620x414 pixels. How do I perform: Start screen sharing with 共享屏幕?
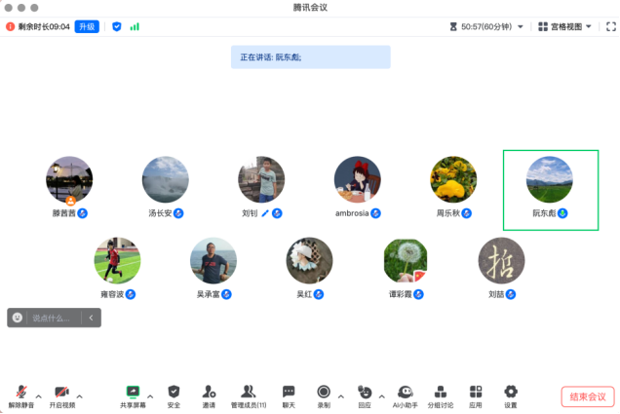[134, 393]
